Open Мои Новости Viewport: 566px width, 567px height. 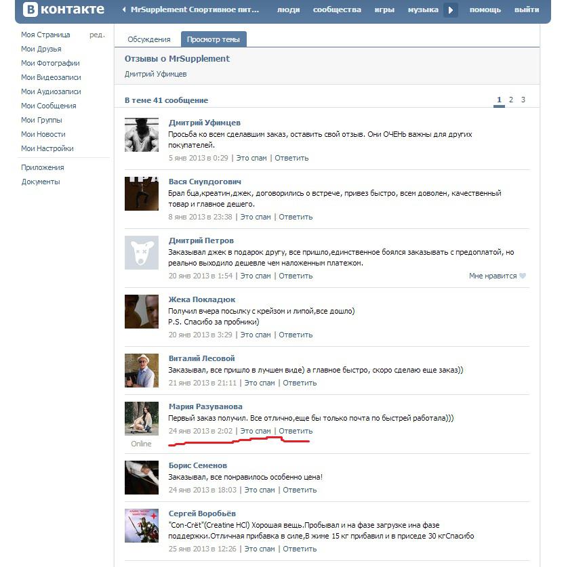[43, 134]
